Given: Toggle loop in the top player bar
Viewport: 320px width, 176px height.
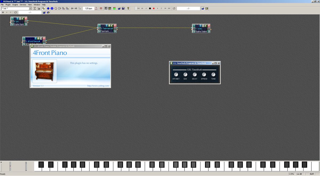Looking at the screenshot, I should (x=174, y=9).
